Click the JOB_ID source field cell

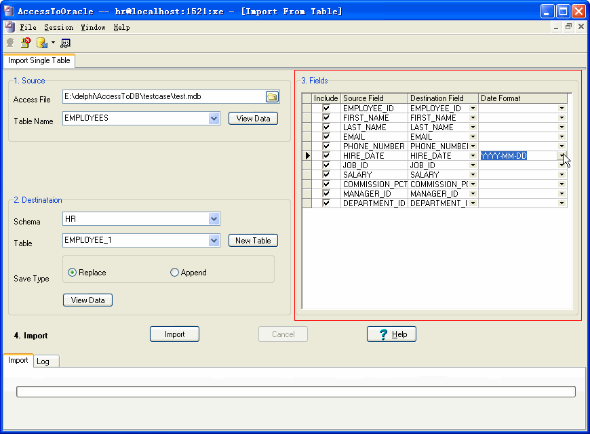[x=374, y=165]
